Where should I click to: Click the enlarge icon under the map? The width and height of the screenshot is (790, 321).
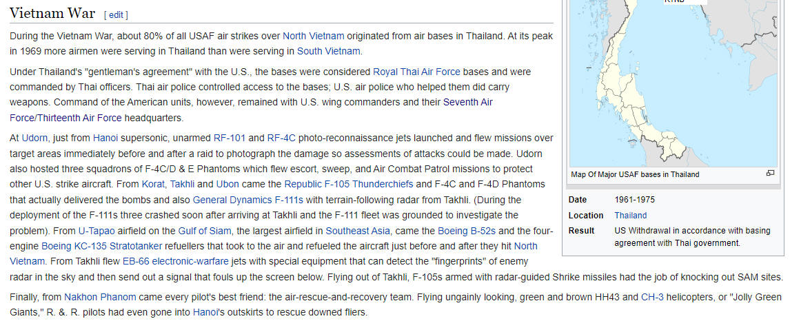(x=770, y=174)
